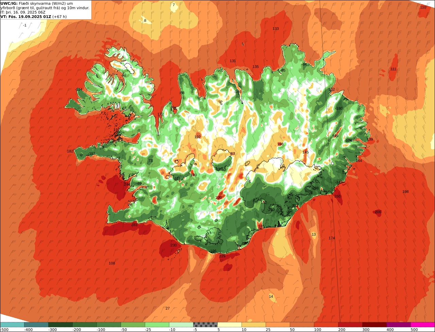Screen dimensions: 435x332
Task: Click the -65 value in northeast Iceland
Action: (x=282, y=70)
